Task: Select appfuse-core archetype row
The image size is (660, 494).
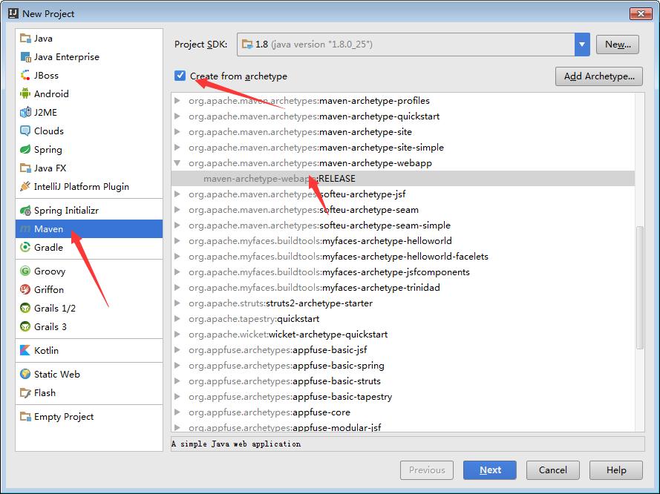Action: tap(403, 412)
